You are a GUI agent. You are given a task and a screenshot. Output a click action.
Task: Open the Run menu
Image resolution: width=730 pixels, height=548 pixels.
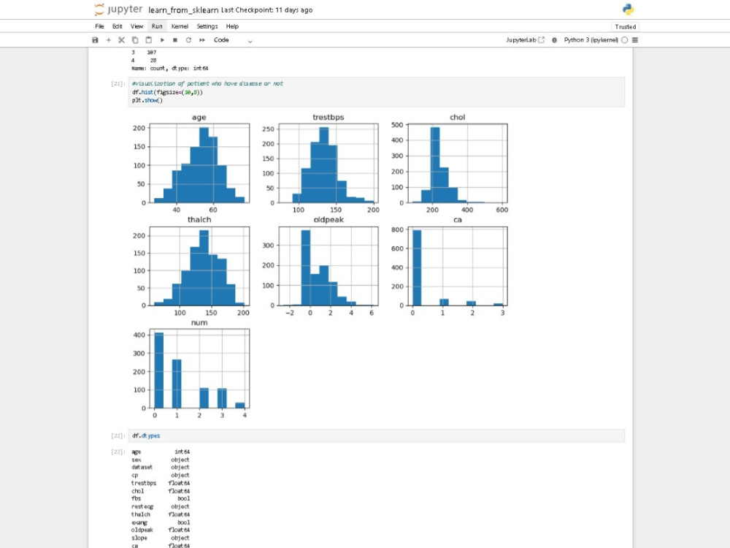[x=157, y=26]
